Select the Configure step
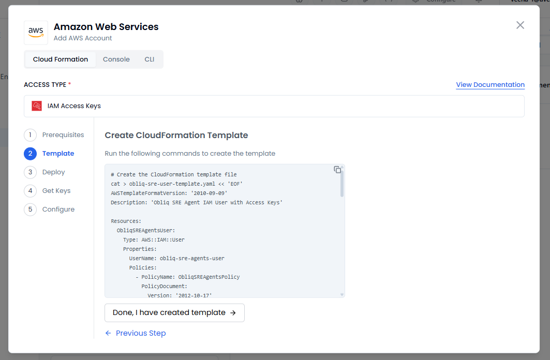550x360 pixels. tap(58, 209)
